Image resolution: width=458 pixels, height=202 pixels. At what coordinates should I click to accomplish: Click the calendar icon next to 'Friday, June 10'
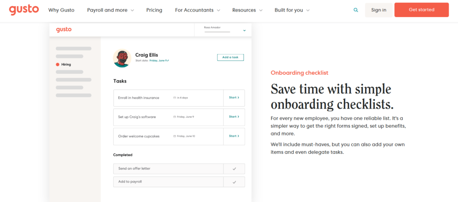pos(174,136)
